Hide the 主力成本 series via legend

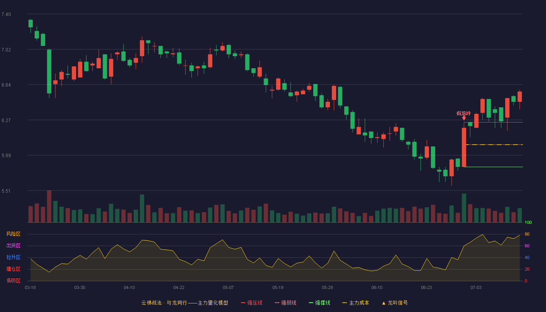coord(355,303)
